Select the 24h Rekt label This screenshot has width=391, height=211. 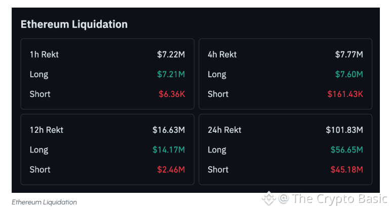[x=224, y=130]
